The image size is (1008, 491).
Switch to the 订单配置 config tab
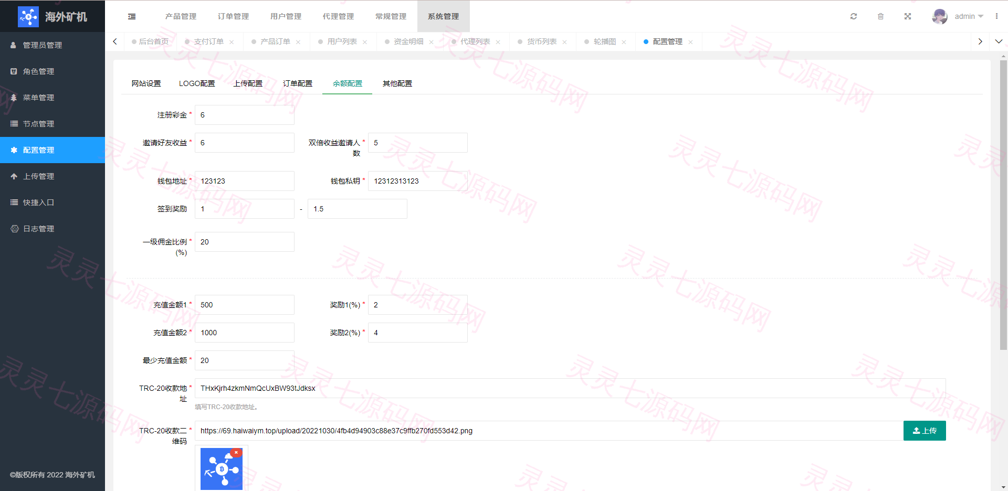(x=298, y=83)
